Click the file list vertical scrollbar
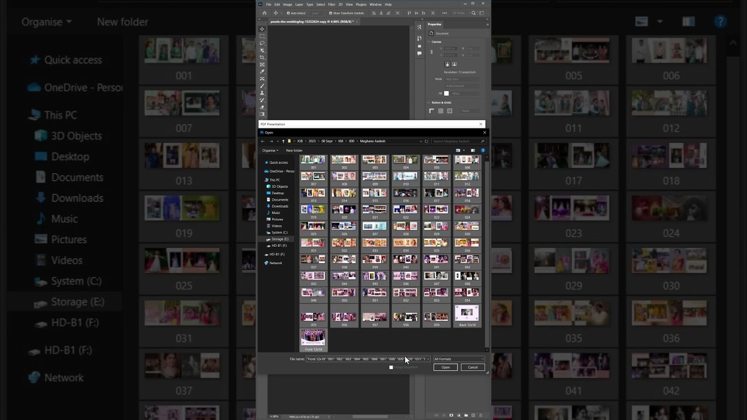The width and height of the screenshot is (747, 420). click(487, 254)
